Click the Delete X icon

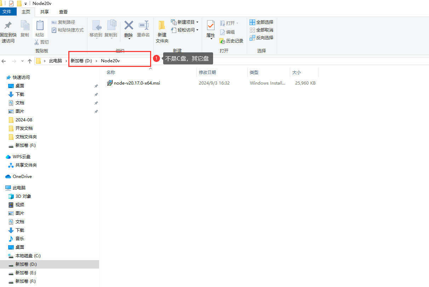[128, 25]
